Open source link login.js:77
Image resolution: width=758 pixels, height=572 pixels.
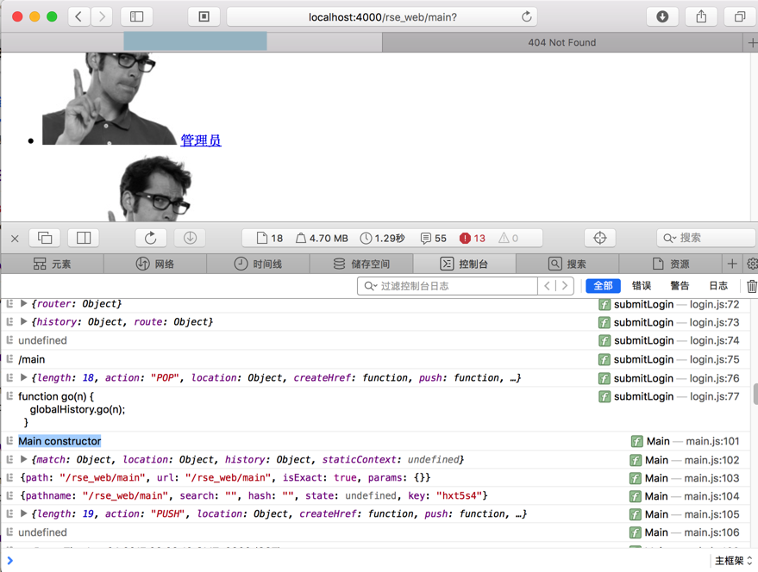click(715, 396)
